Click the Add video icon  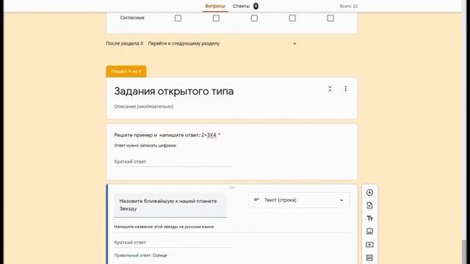tap(369, 244)
